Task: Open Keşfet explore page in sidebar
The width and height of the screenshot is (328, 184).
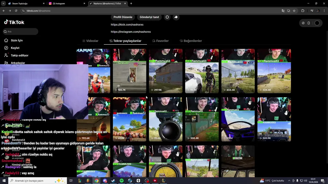Action: [15, 48]
